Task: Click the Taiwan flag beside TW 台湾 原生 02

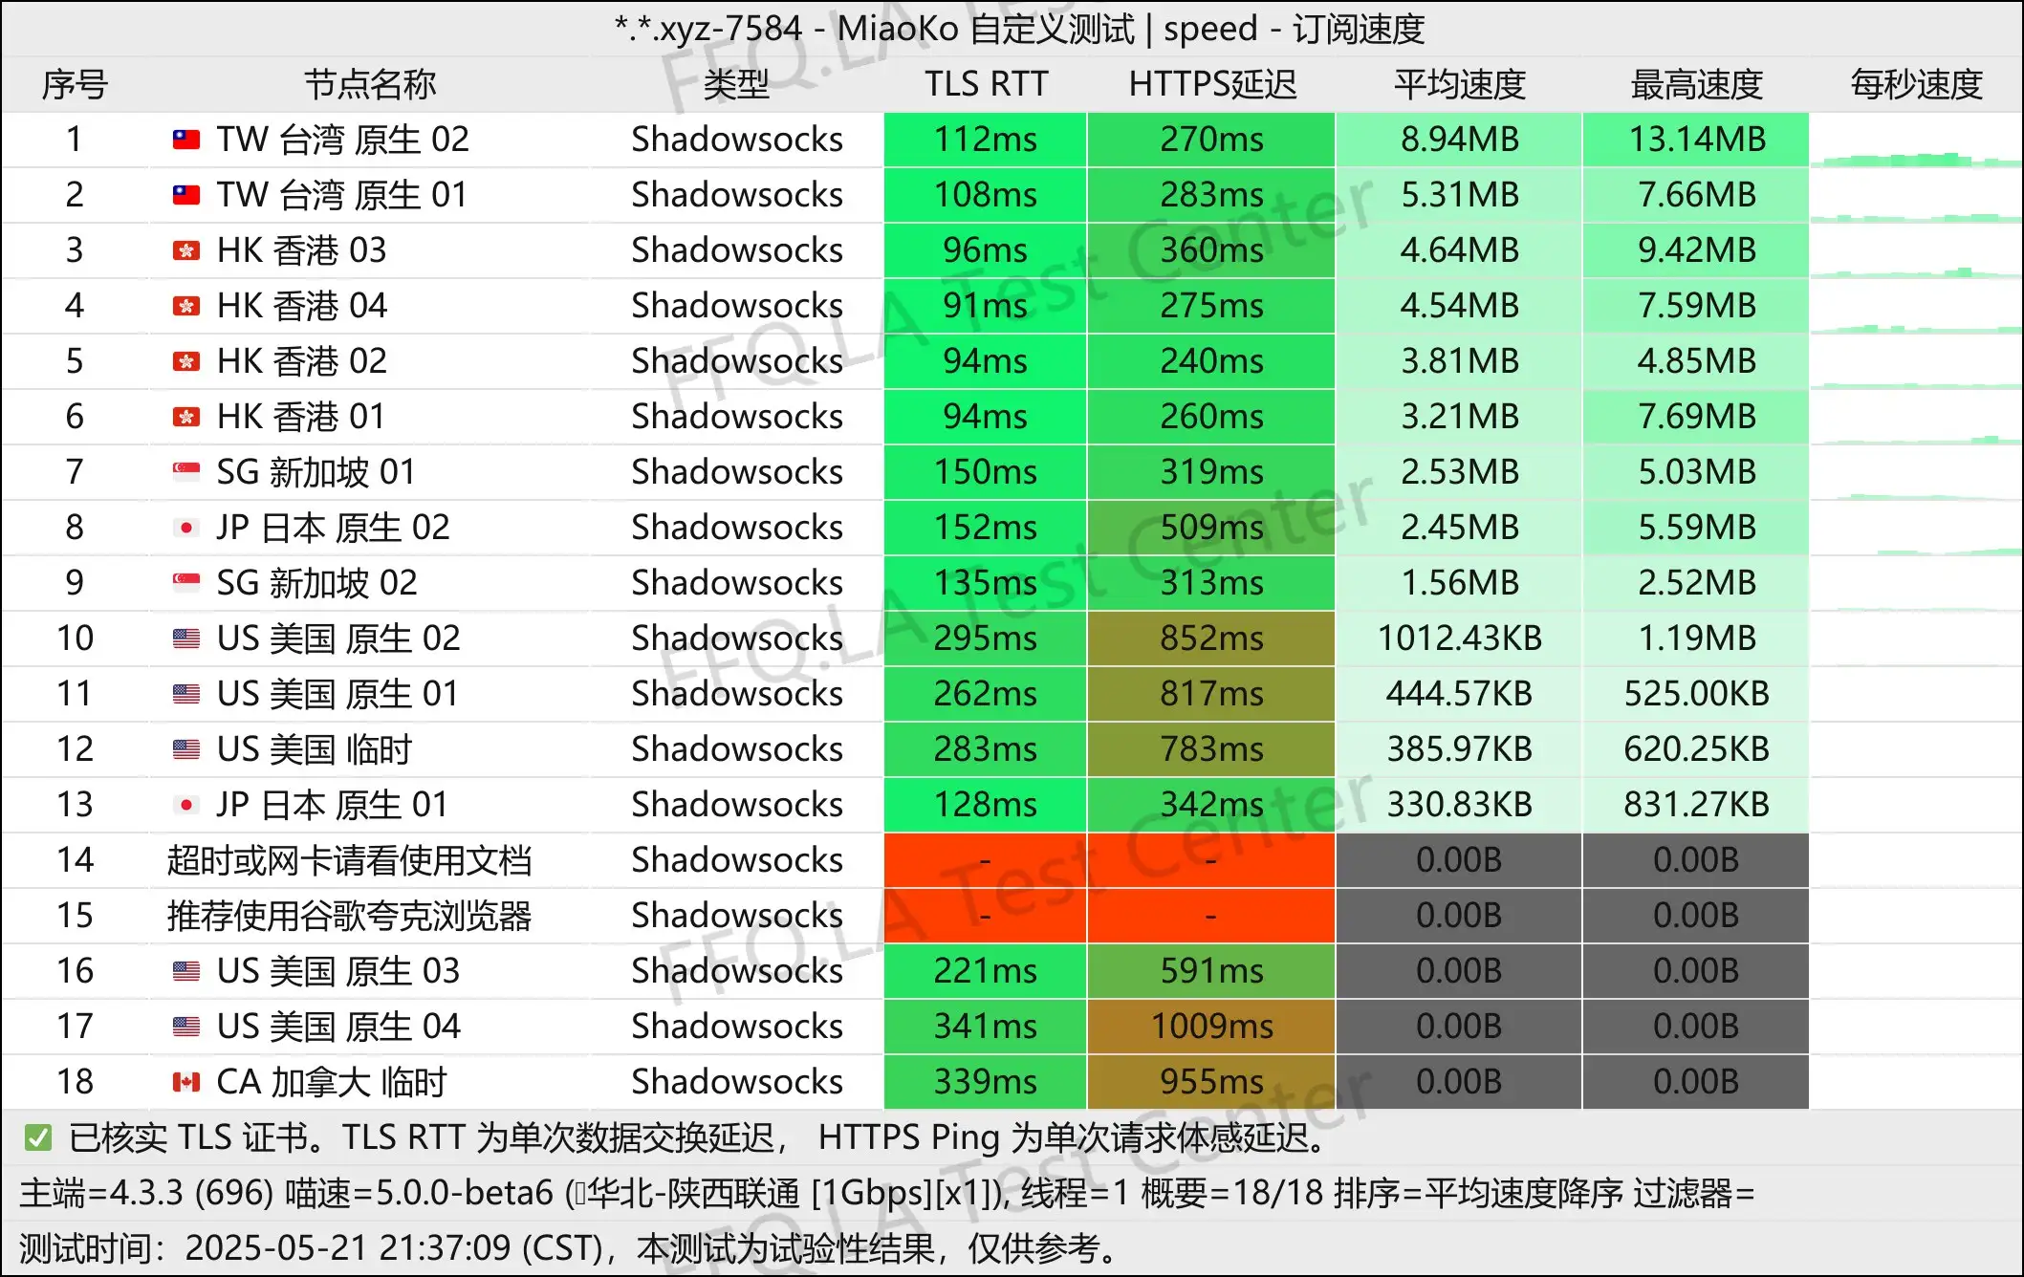Action: [185, 140]
